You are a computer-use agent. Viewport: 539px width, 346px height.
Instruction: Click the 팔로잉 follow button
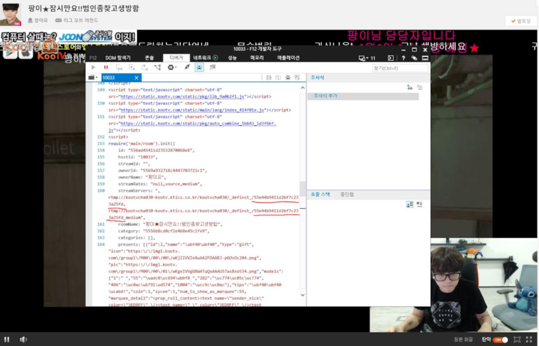(x=521, y=21)
